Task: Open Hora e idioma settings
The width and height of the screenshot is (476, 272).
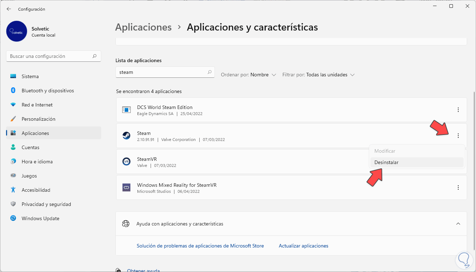Action: click(54, 162)
